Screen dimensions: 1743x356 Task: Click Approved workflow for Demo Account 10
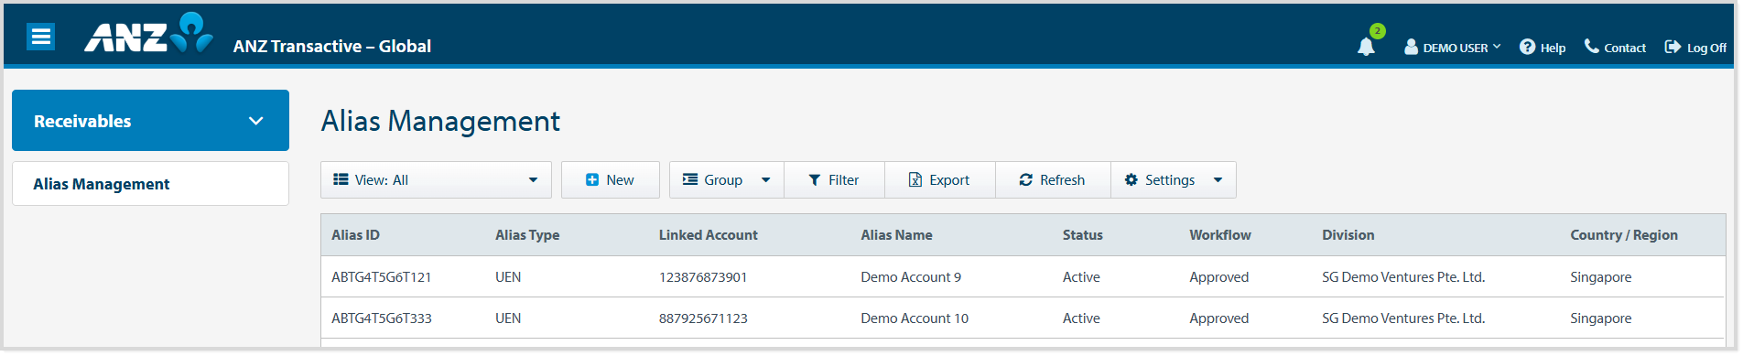(x=1218, y=318)
